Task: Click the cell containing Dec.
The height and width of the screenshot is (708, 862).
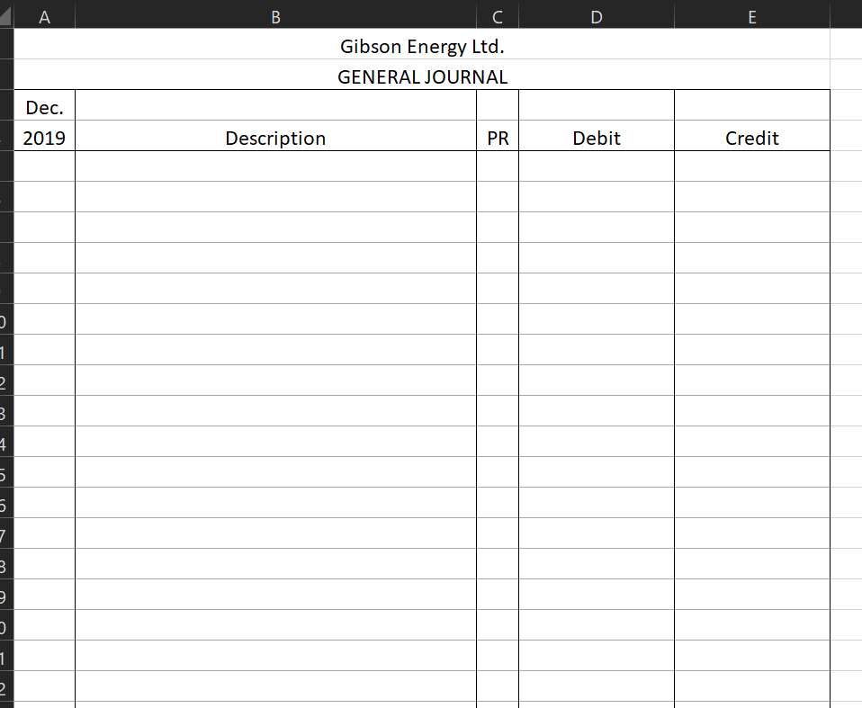Action: pyautogui.click(x=45, y=106)
